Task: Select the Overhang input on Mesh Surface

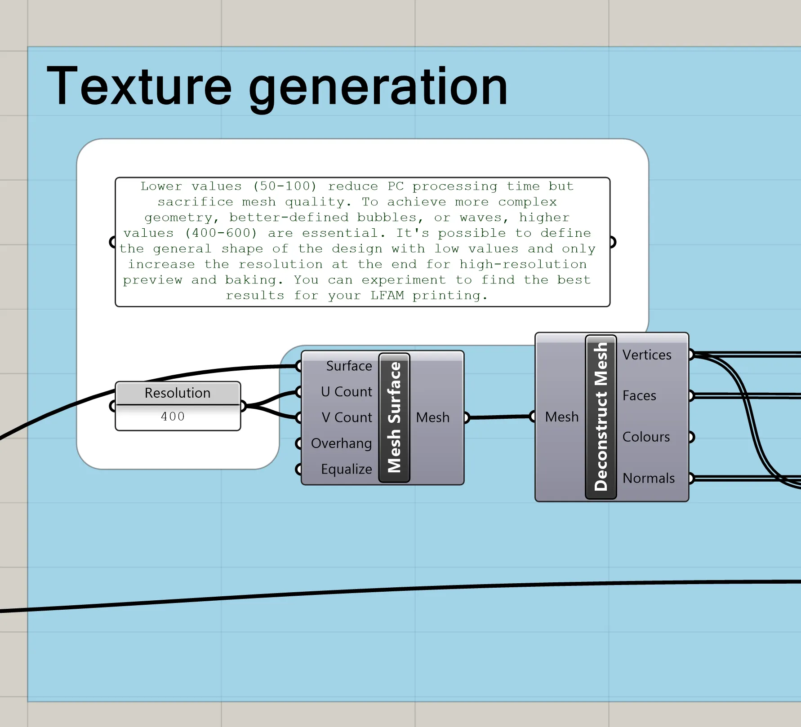Action: click(341, 443)
